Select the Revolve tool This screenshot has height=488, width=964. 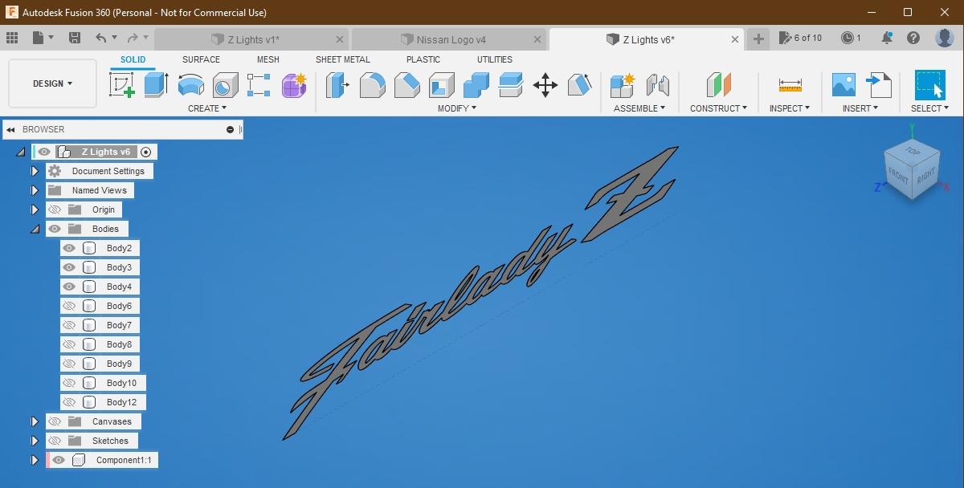[x=190, y=84]
